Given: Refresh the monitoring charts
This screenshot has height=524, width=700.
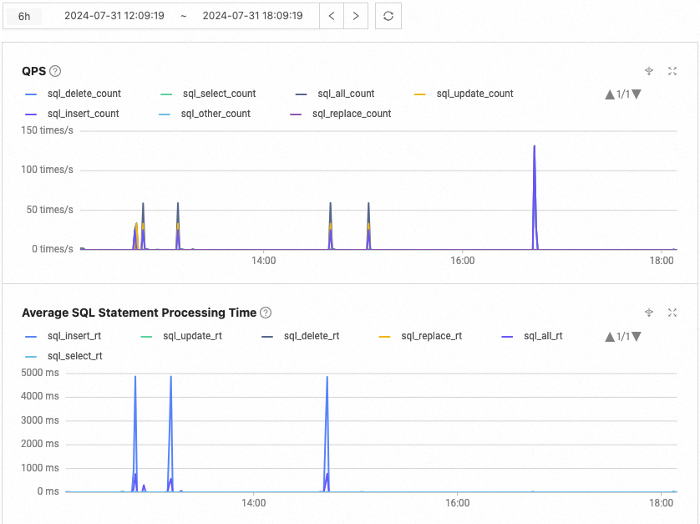Looking at the screenshot, I should (x=388, y=16).
